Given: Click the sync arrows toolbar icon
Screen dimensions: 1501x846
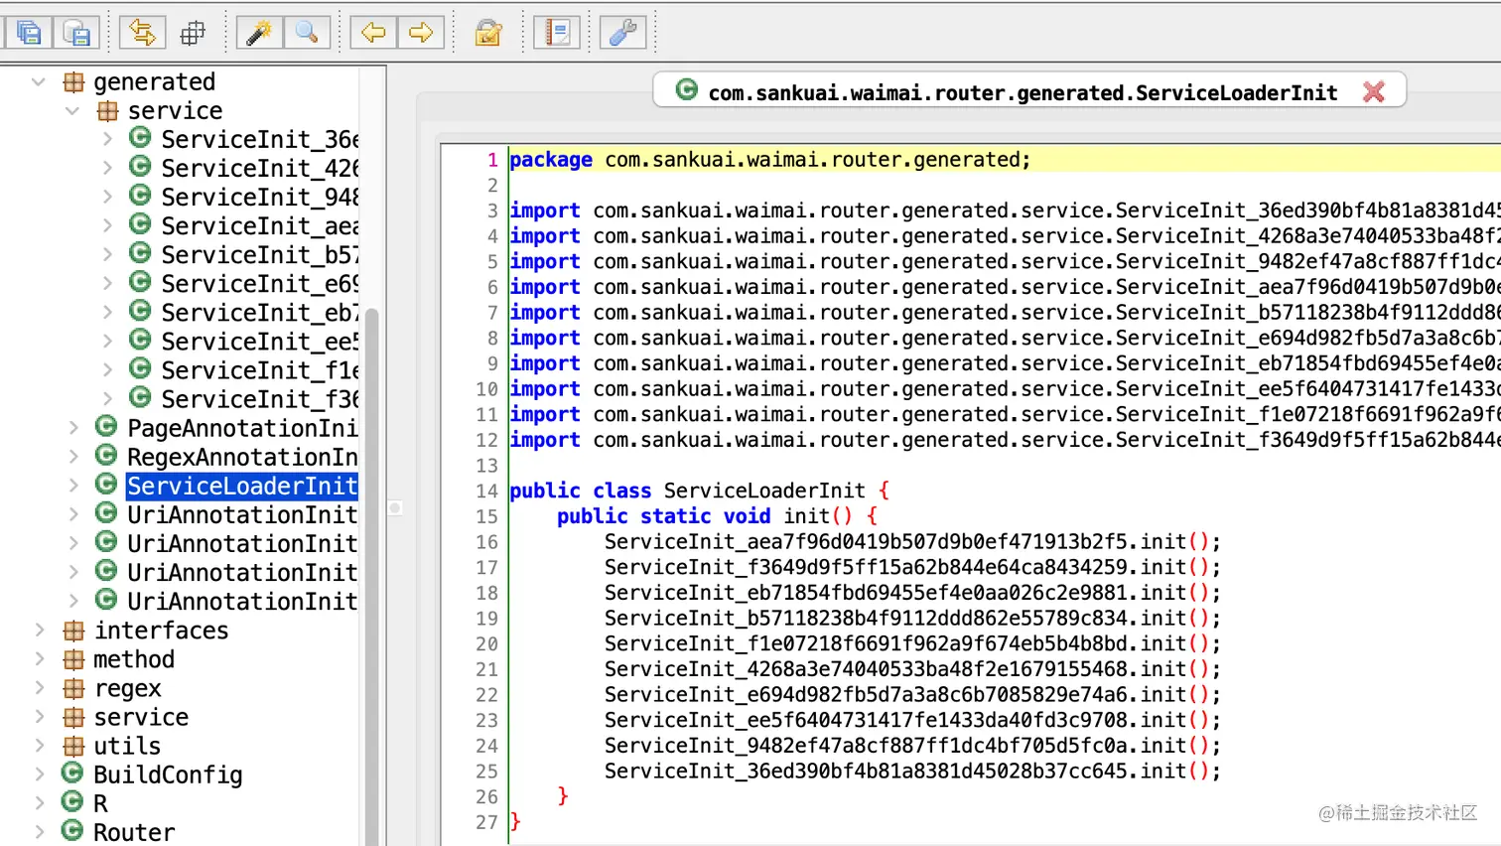Looking at the screenshot, I should [x=142, y=31].
